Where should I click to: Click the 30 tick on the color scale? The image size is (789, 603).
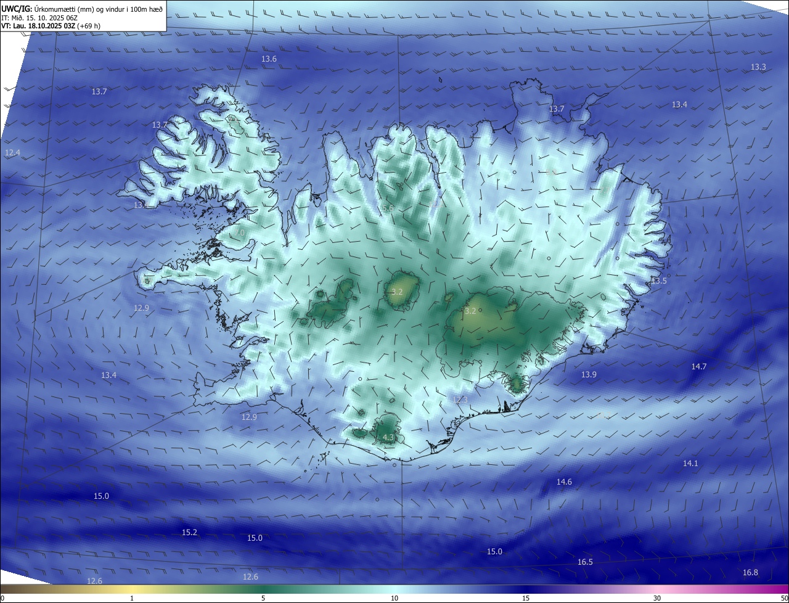click(x=657, y=598)
